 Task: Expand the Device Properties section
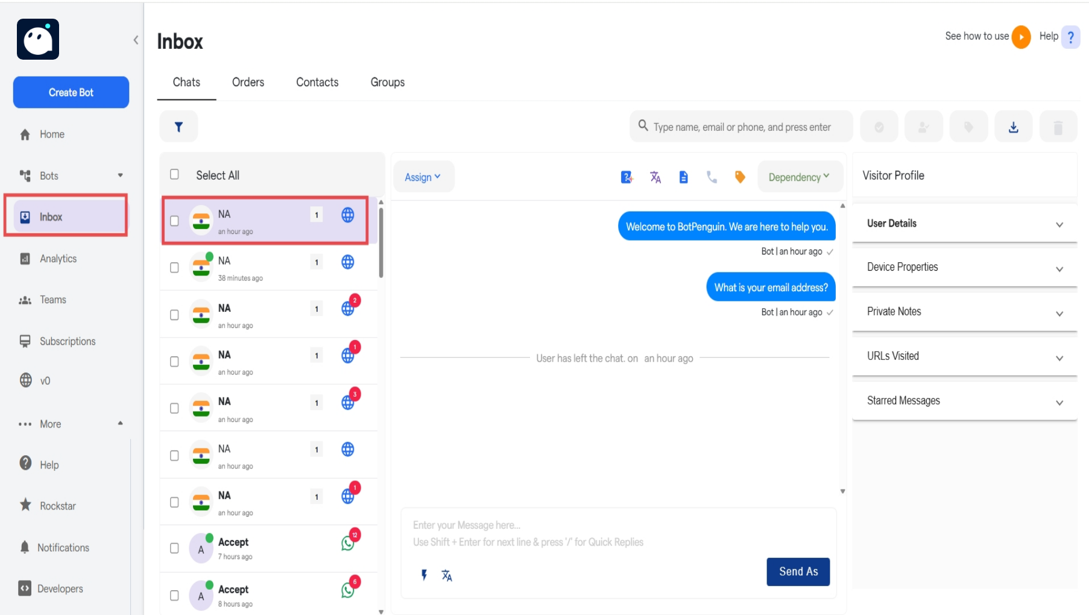click(x=964, y=267)
